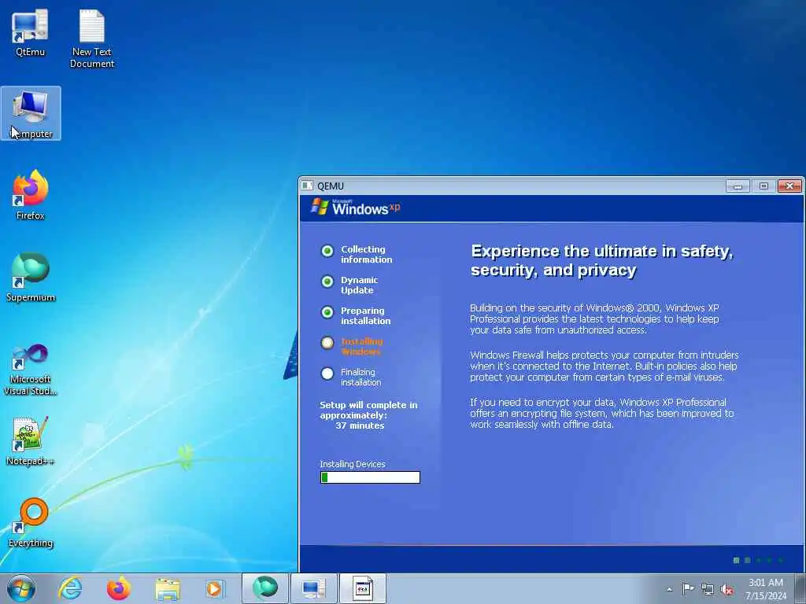Launch Firefox from the taskbar
806x604 pixels.
[x=119, y=588]
